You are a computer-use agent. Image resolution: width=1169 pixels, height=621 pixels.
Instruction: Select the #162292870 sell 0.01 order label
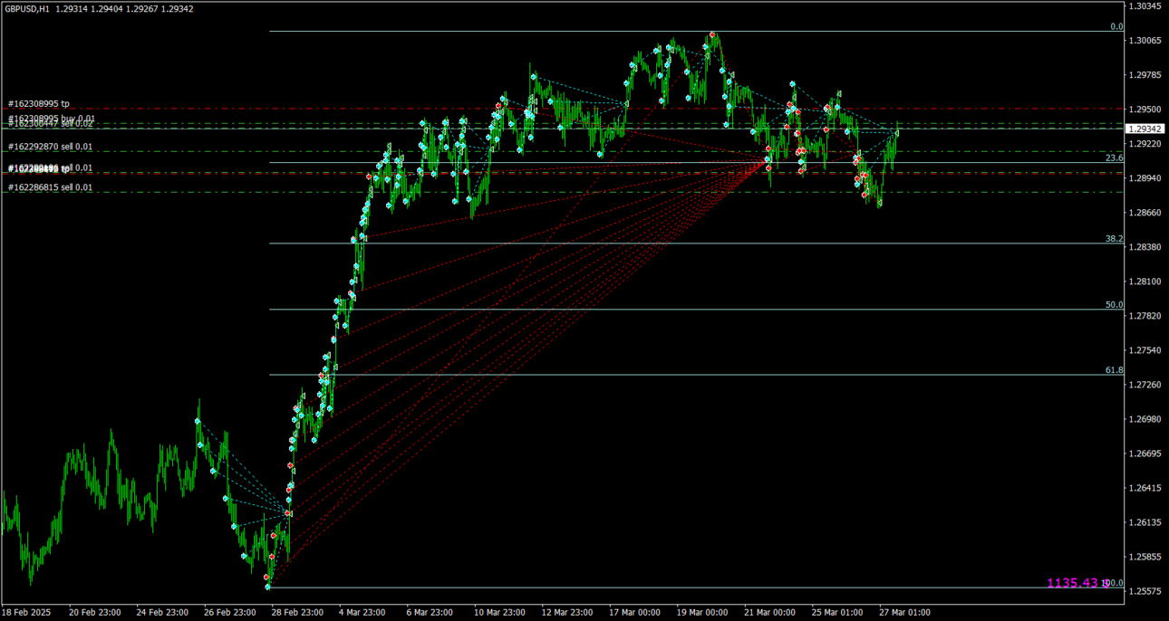[x=50, y=147]
